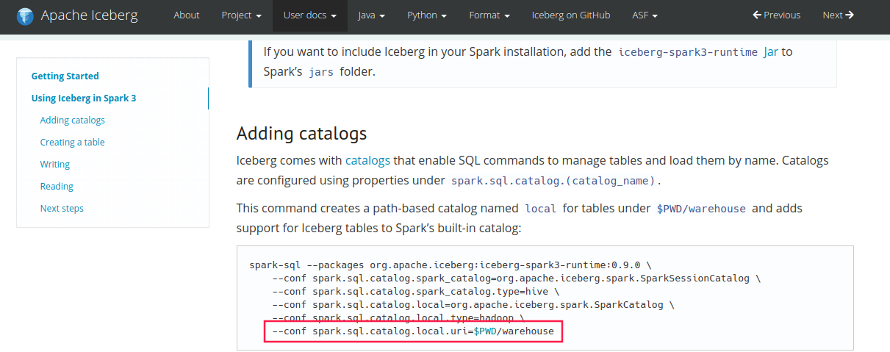The image size is (890, 352).
Task: Click the Previous left arrow icon
Action: pyautogui.click(x=757, y=15)
